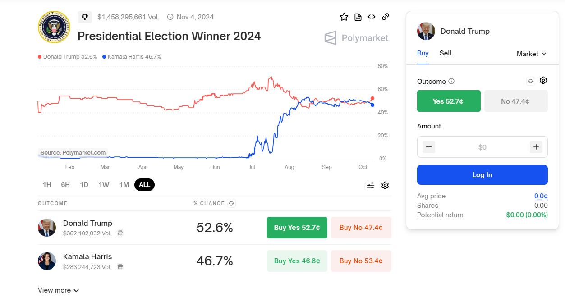Click the gift icon under Donald Trump
565x302 pixels.
click(x=120, y=233)
